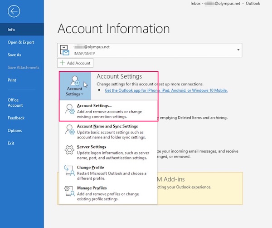Image resolution: width=272 pixels, height=228 pixels.
Task: Click the icon next to Account Settings... entry
Action: coord(70,109)
